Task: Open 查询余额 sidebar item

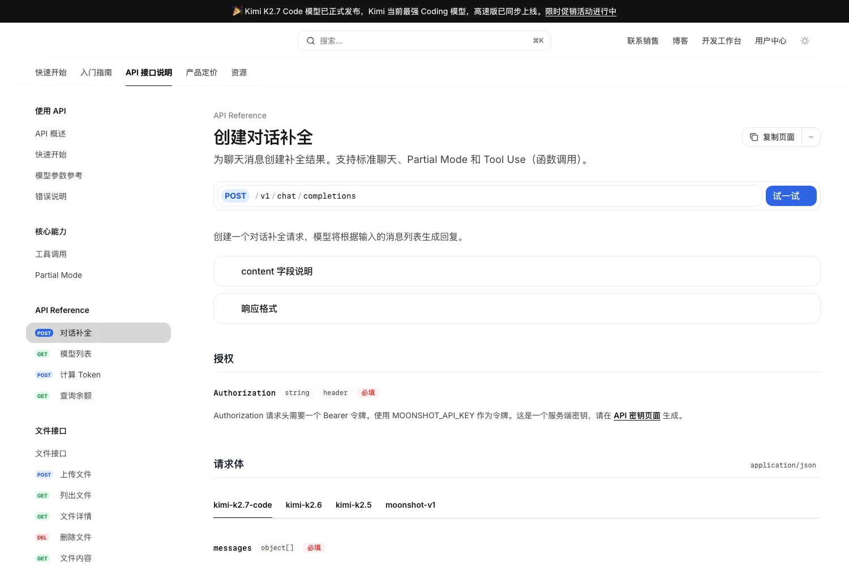Action: point(98,396)
